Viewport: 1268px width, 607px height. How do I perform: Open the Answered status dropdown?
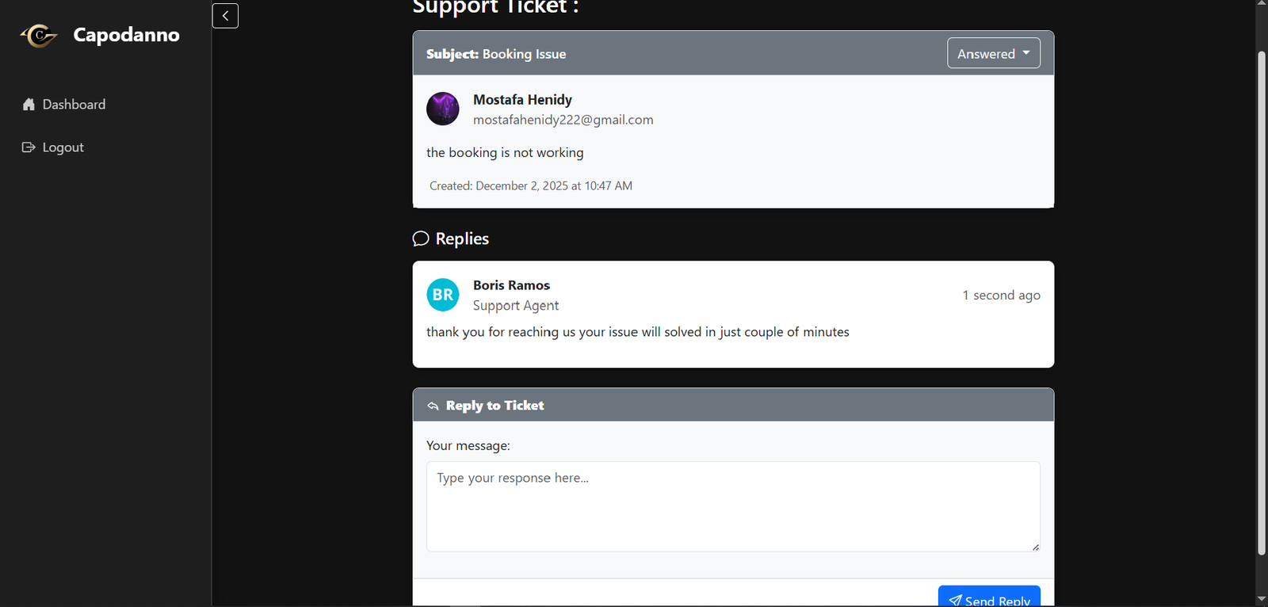(x=993, y=53)
